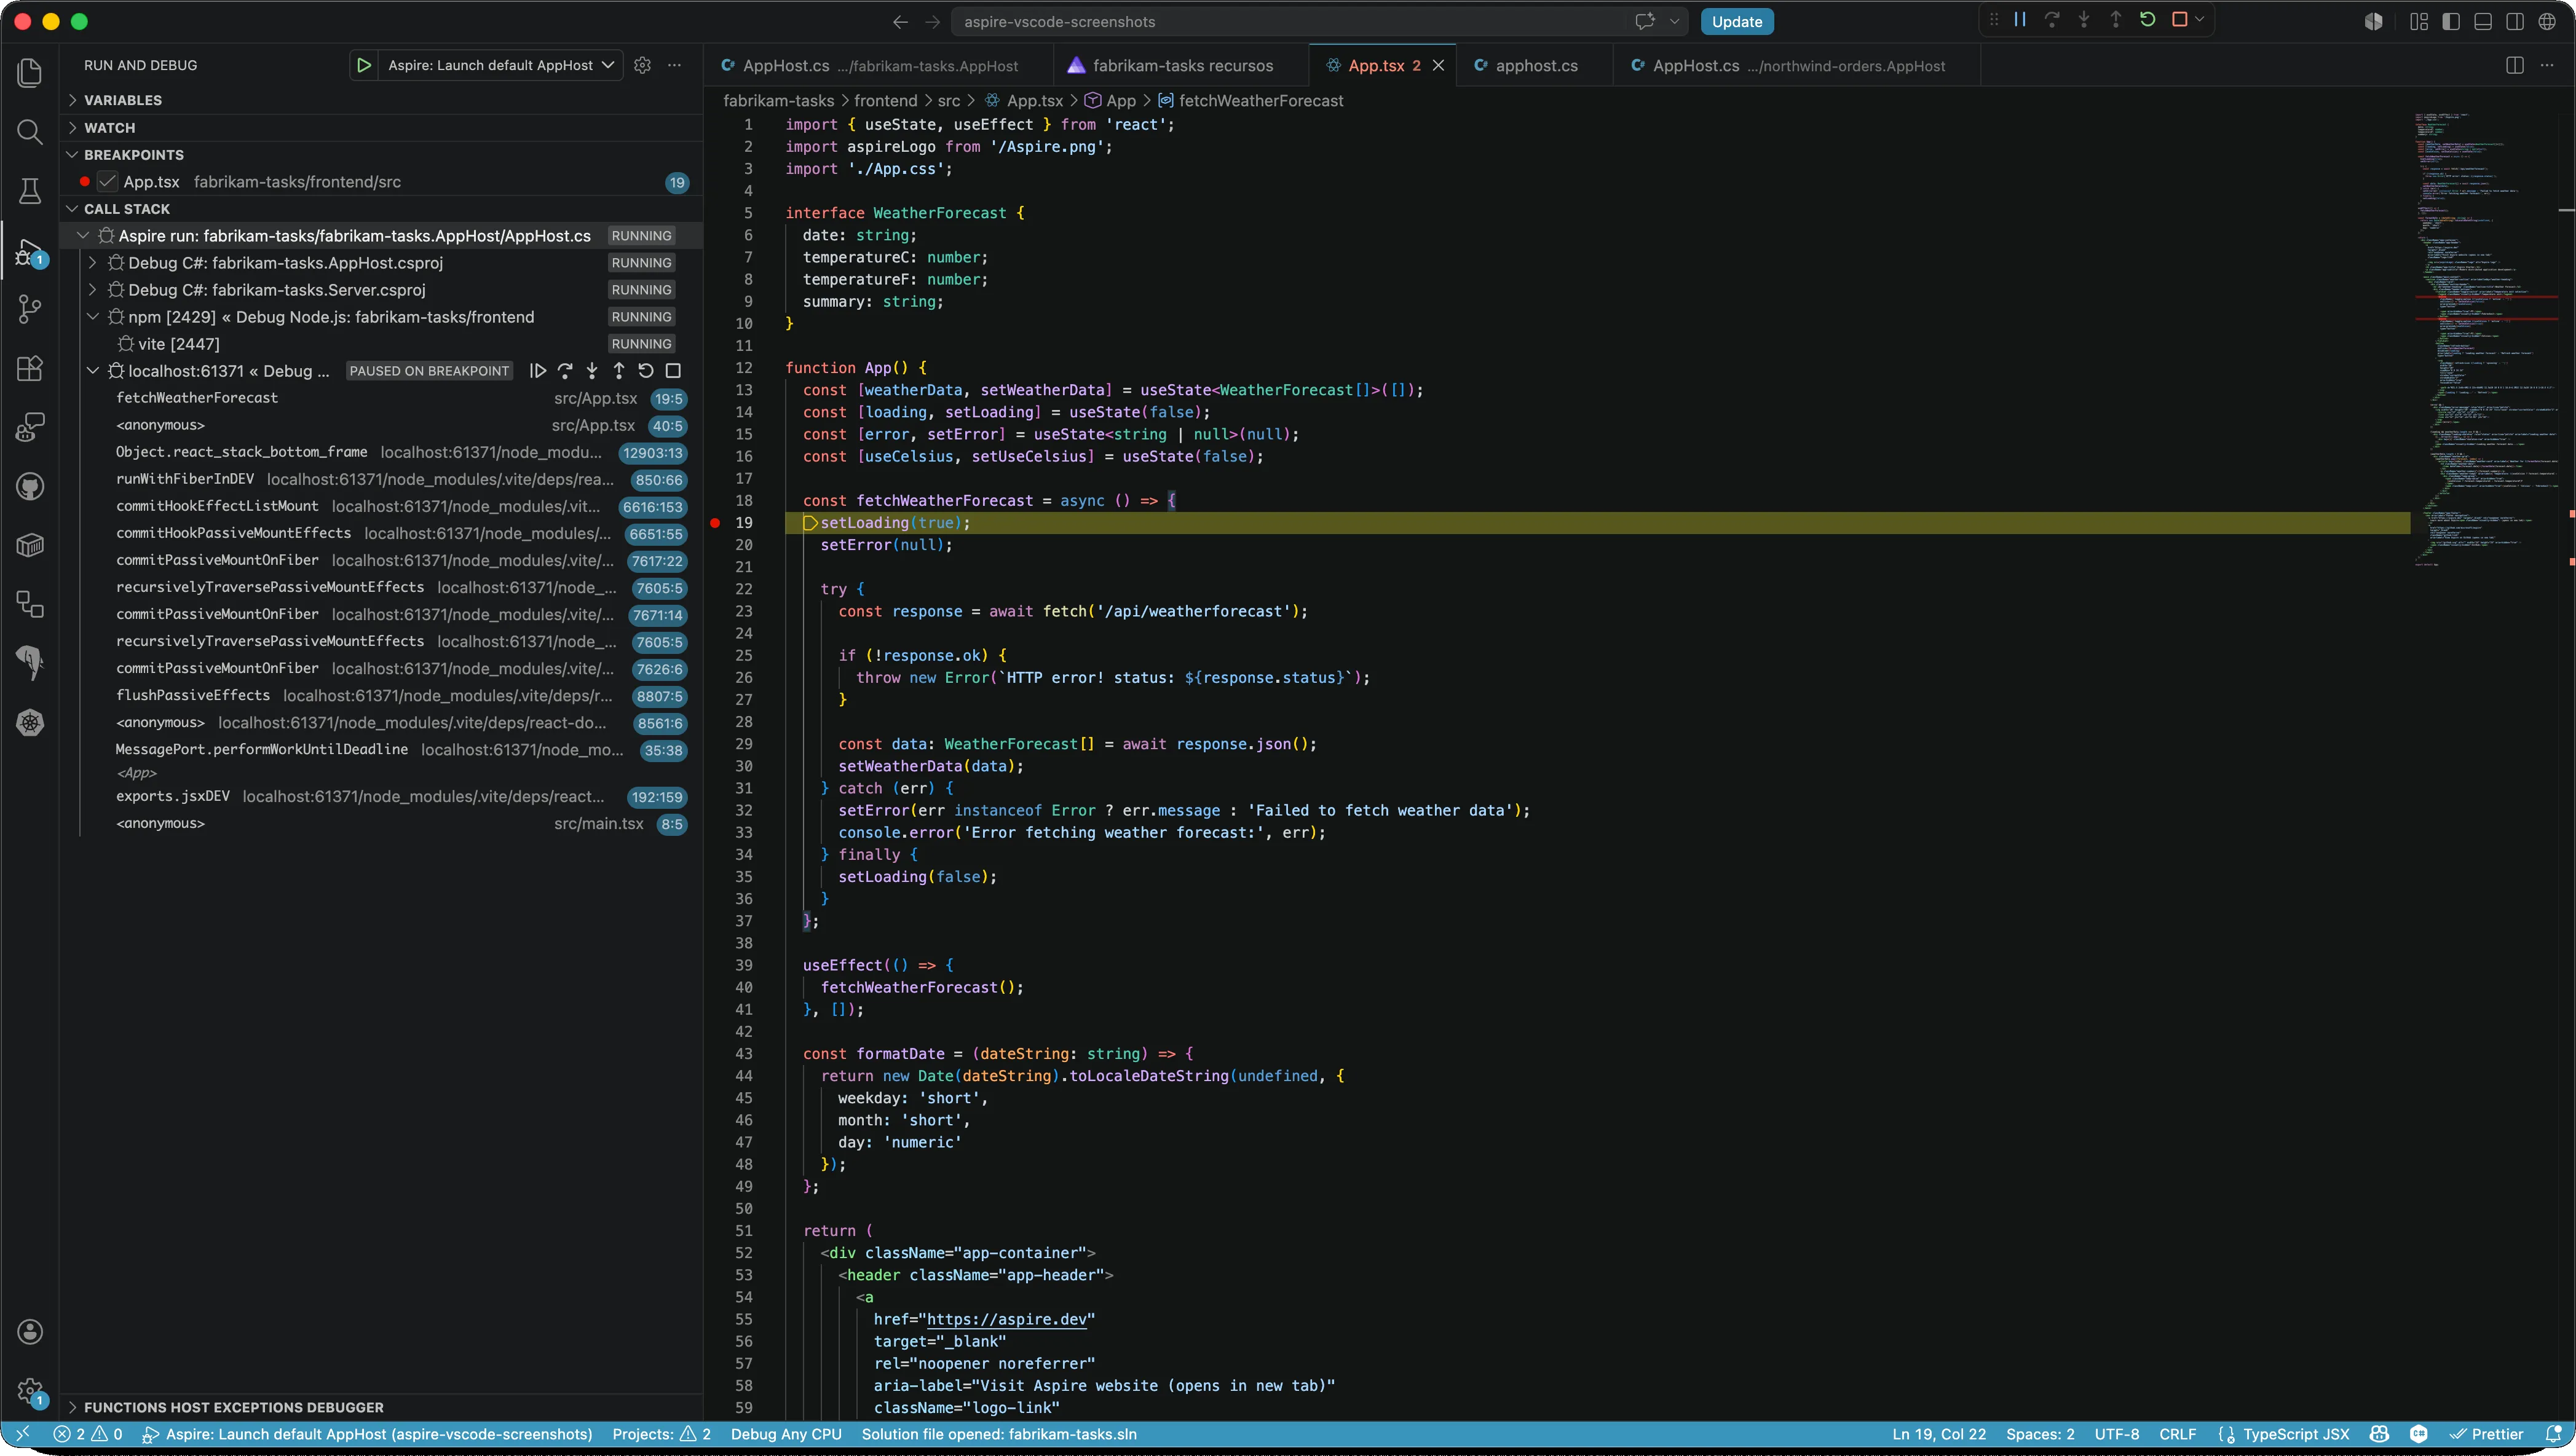Go back with navigation arrow

coord(900,22)
